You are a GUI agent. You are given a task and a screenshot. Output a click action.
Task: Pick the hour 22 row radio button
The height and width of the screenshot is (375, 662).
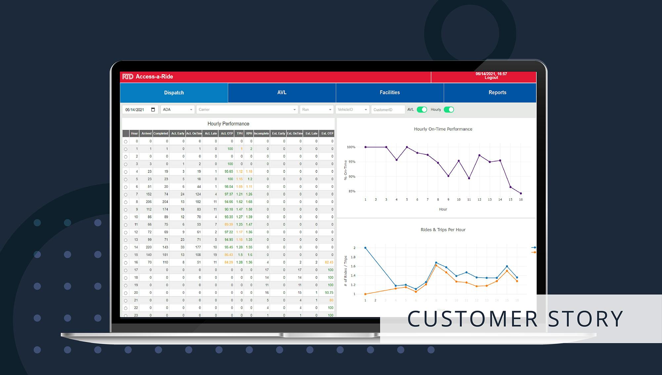click(x=126, y=308)
